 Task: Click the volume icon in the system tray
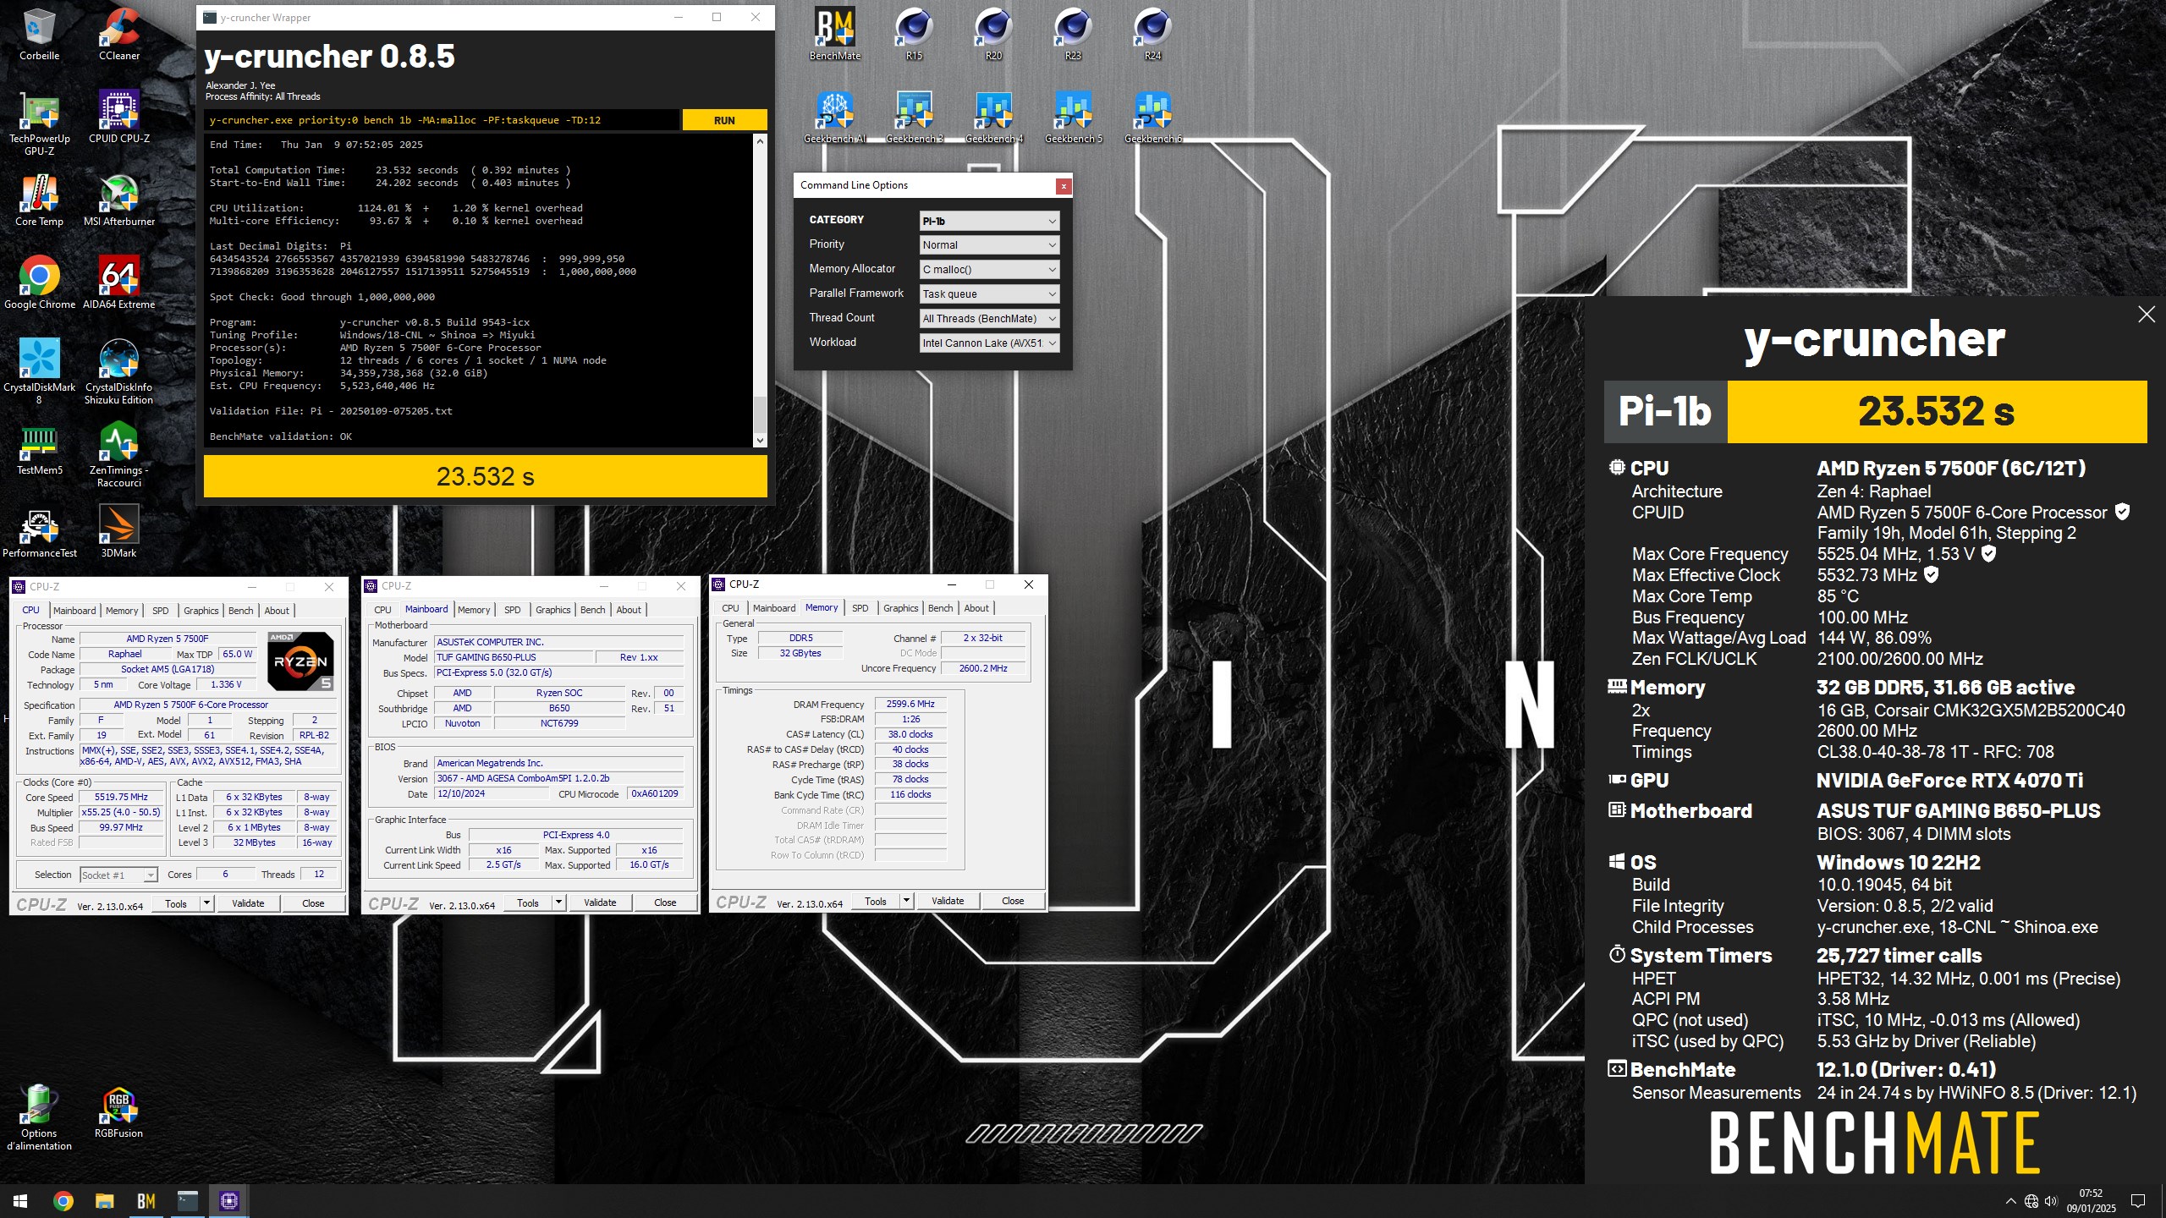click(x=2050, y=1201)
